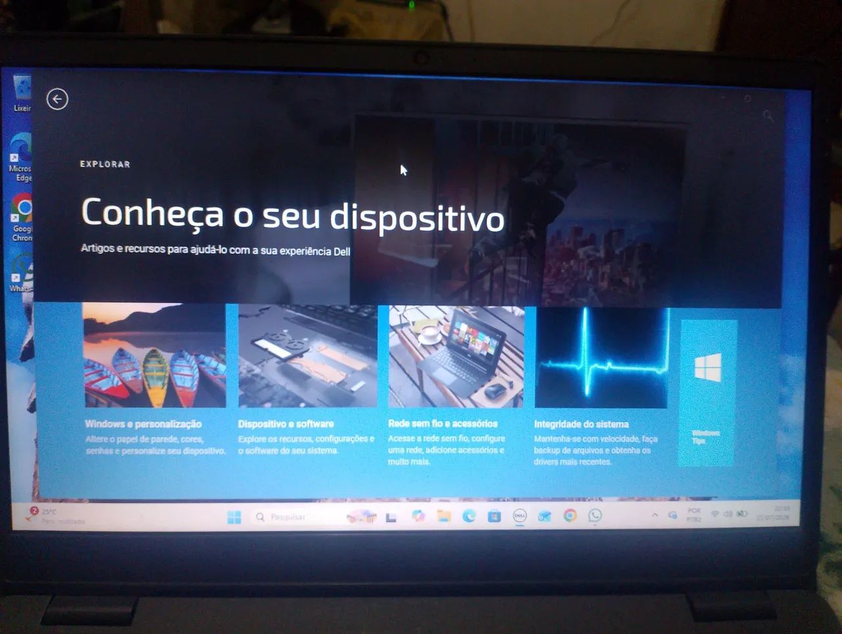The width and height of the screenshot is (842, 634).
Task: Launch Copilot from the taskbar
Action: [x=418, y=516]
